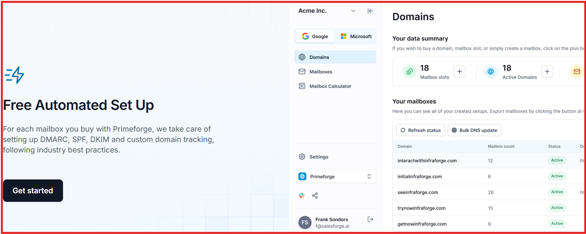Click the Your data summary heading
586x234 pixels.
tap(420, 39)
